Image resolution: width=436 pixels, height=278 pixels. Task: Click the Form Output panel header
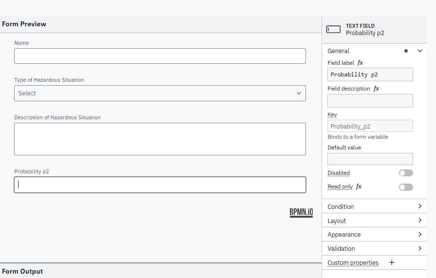point(22,271)
